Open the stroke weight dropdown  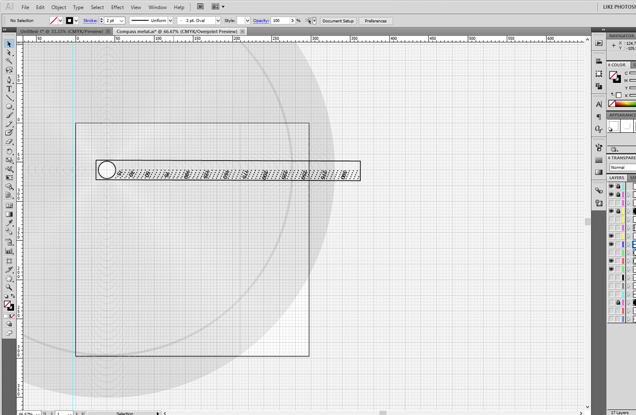[121, 20]
